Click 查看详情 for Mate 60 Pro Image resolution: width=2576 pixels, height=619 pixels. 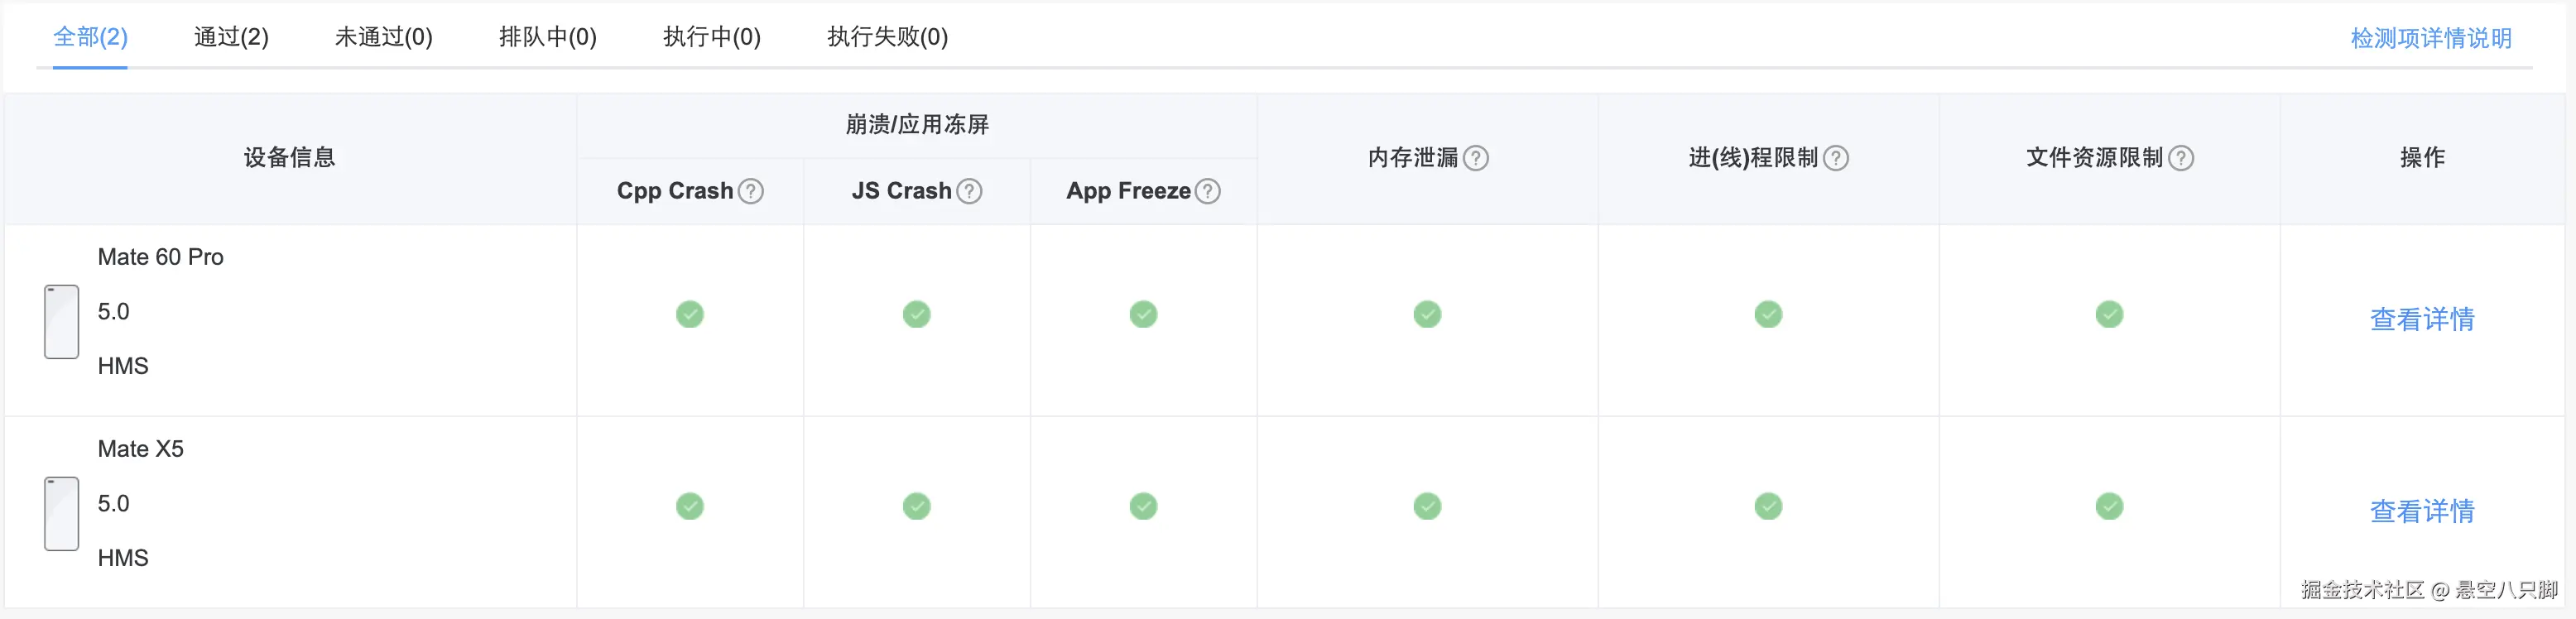pyautogui.click(x=2421, y=320)
